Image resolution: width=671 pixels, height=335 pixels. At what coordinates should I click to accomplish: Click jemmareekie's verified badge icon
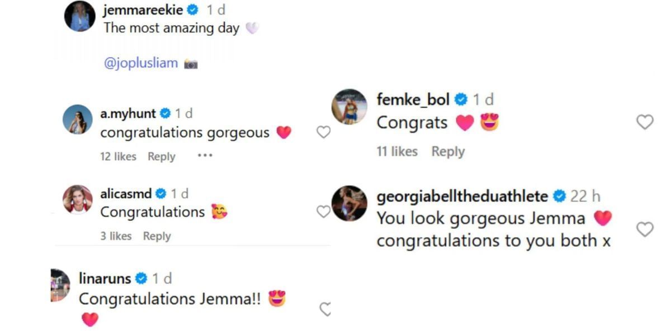193,9
